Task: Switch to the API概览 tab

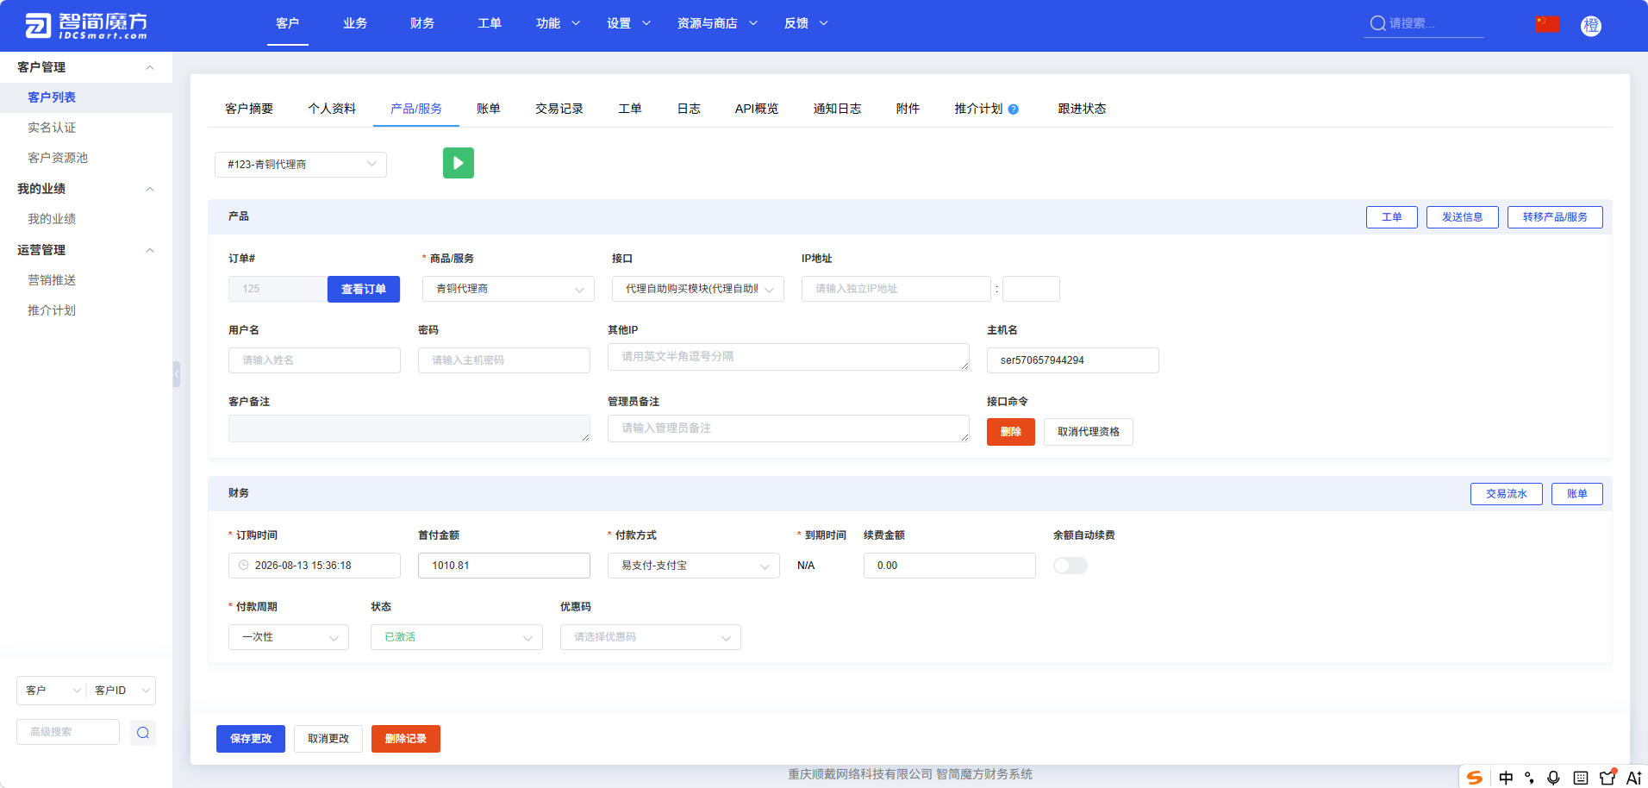Action: coord(757,109)
